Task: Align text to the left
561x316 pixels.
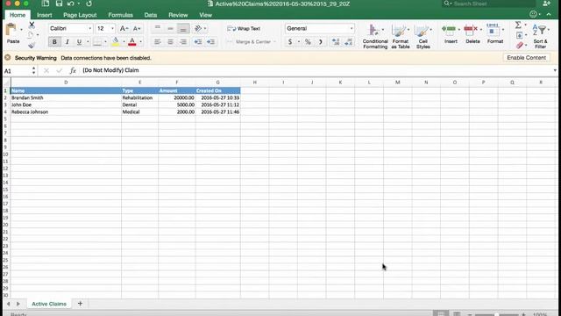Action: [x=158, y=42]
